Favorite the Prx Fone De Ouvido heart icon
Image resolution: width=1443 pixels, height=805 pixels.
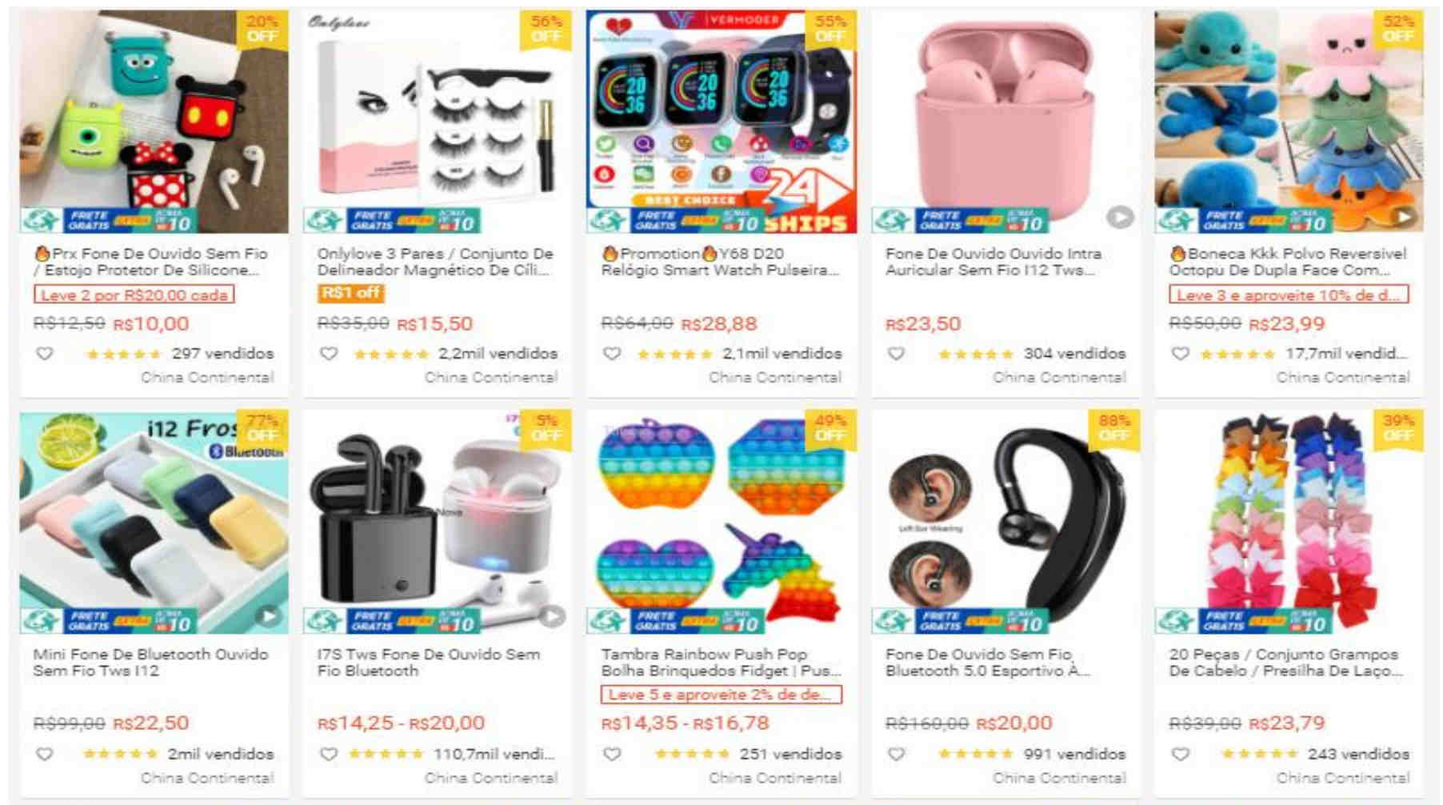(45, 353)
